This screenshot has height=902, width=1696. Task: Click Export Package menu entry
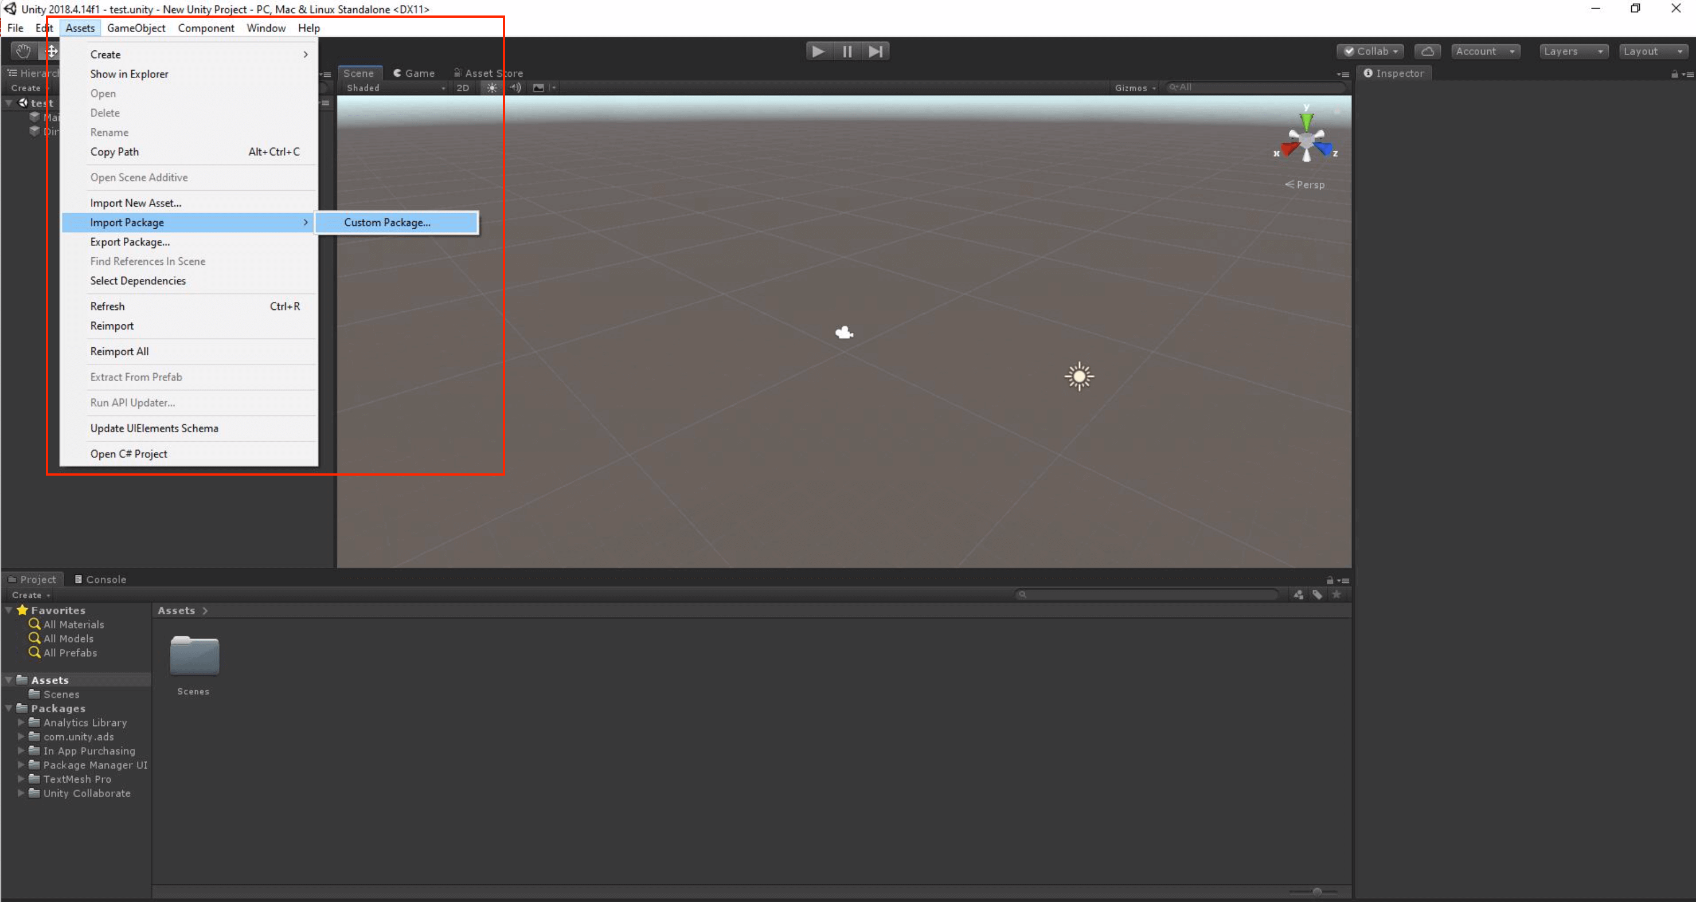click(x=130, y=241)
